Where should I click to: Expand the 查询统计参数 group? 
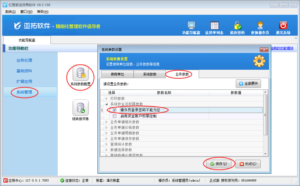[x=106, y=144]
